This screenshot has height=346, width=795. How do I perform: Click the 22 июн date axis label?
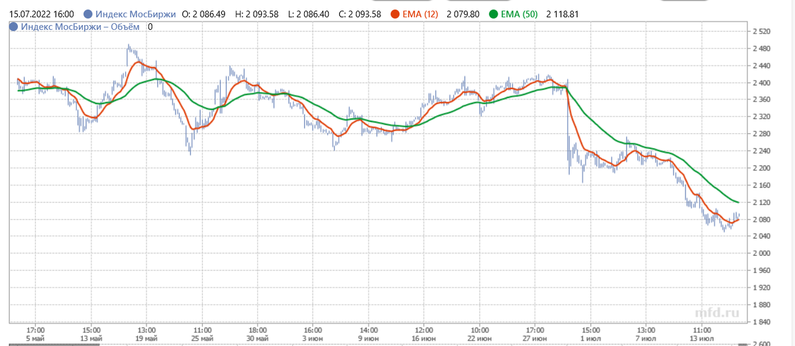coord(480,337)
